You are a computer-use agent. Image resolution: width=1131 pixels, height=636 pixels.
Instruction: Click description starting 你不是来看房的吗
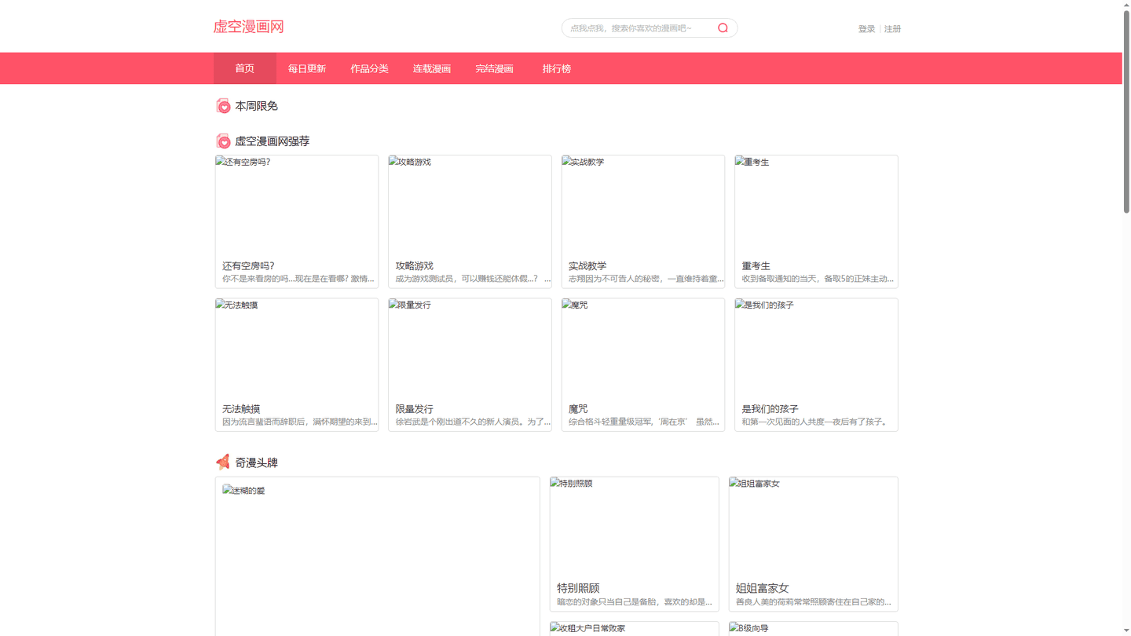point(298,279)
